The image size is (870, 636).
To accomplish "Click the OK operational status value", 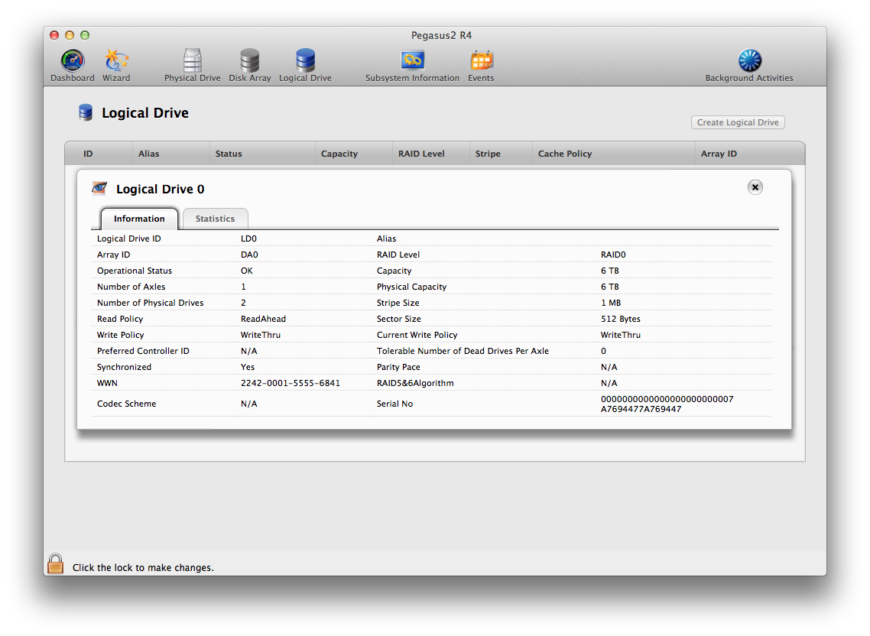I will click(x=246, y=271).
